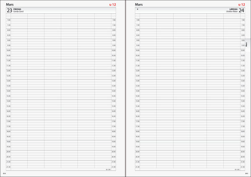The image size is (251, 177).
Task: Click Saturday page's right-margin "7.30" time label
Action: (x=243, y=25)
